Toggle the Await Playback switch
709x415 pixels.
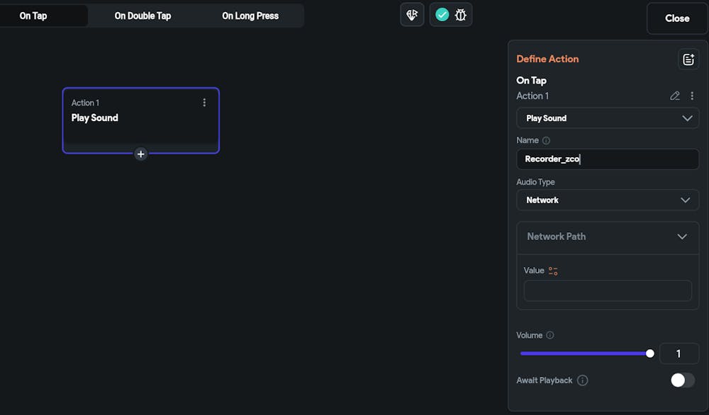click(683, 380)
